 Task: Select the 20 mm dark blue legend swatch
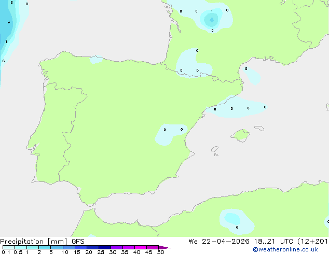(93, 247)
